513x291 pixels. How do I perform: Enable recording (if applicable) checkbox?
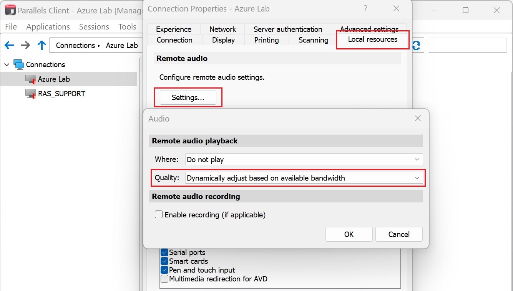point(159,215)
